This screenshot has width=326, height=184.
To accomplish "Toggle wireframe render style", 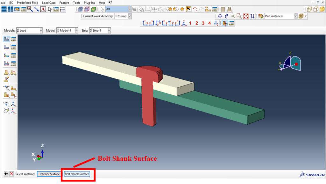I will coord(309,9).
